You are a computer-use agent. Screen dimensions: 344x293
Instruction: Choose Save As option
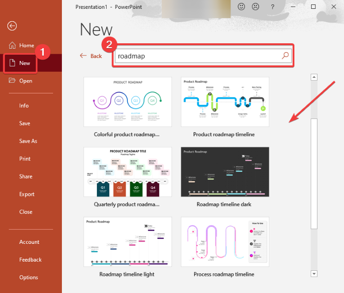point(28,141)
